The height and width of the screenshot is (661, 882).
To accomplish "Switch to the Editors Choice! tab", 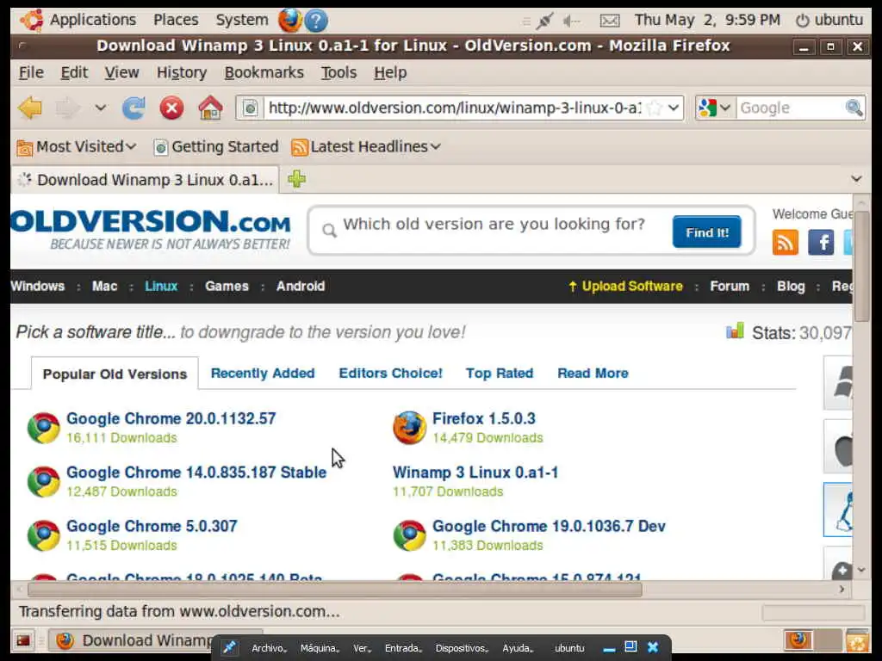I will pos(390,374).
